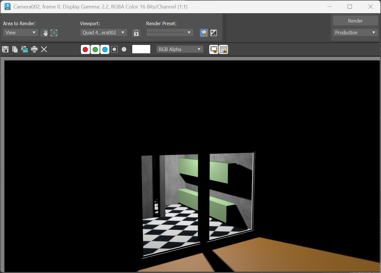This screenshot has width=381, height=273.
Task: Click the Copy Image icon
Action: (15, 49)
